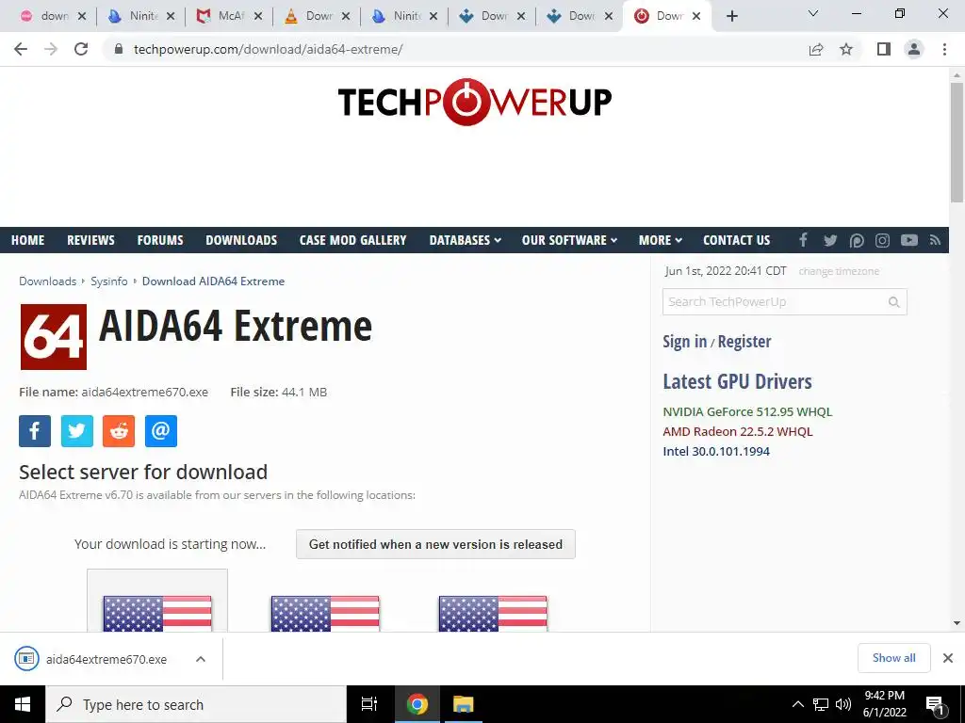Click the page vertical scrollbar thumb
The height and width of the screenshot is (723, 965).
[x=957, y=143]
